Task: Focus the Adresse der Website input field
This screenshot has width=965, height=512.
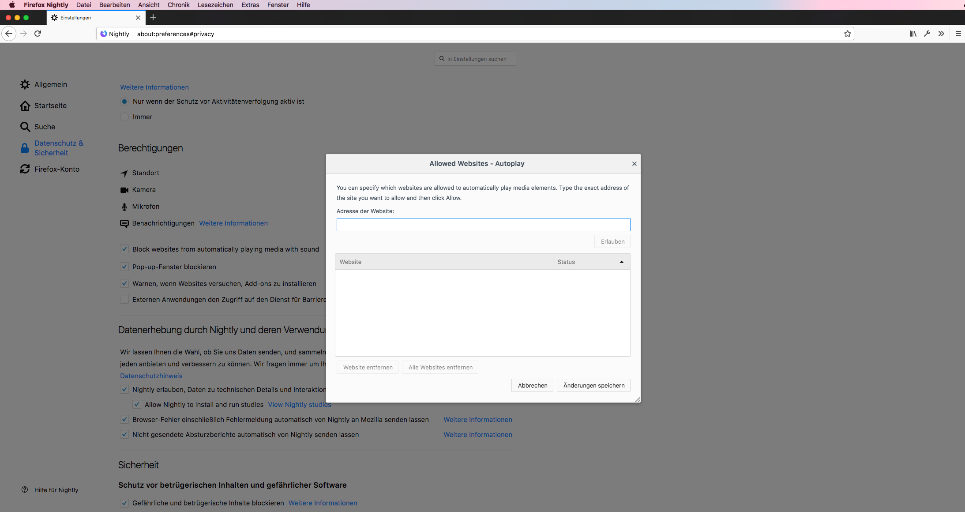Action: (x=483, y=225)
